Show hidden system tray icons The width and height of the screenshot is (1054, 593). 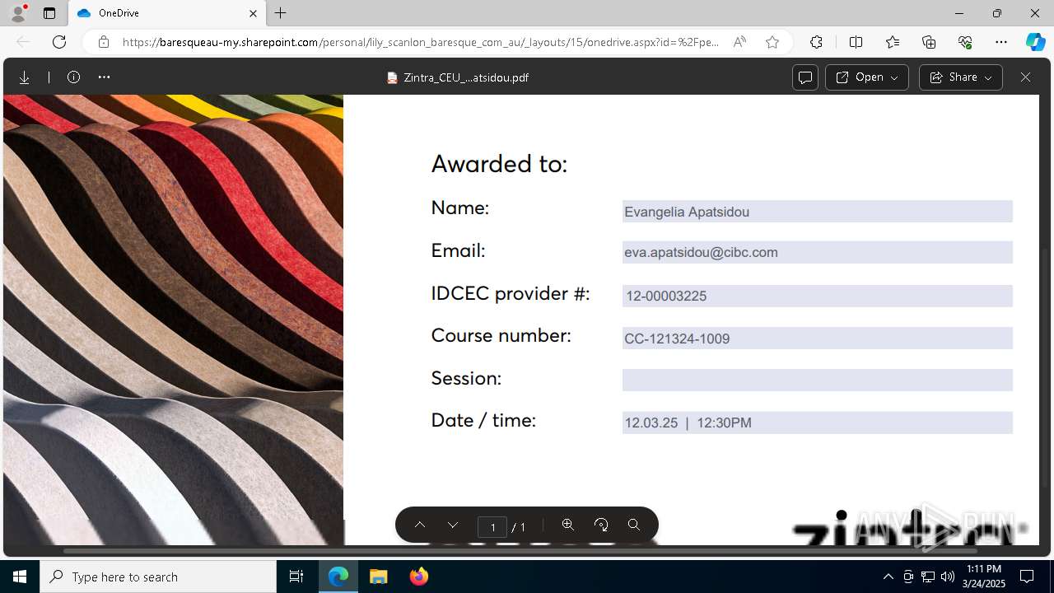click(x=888, y=577)
